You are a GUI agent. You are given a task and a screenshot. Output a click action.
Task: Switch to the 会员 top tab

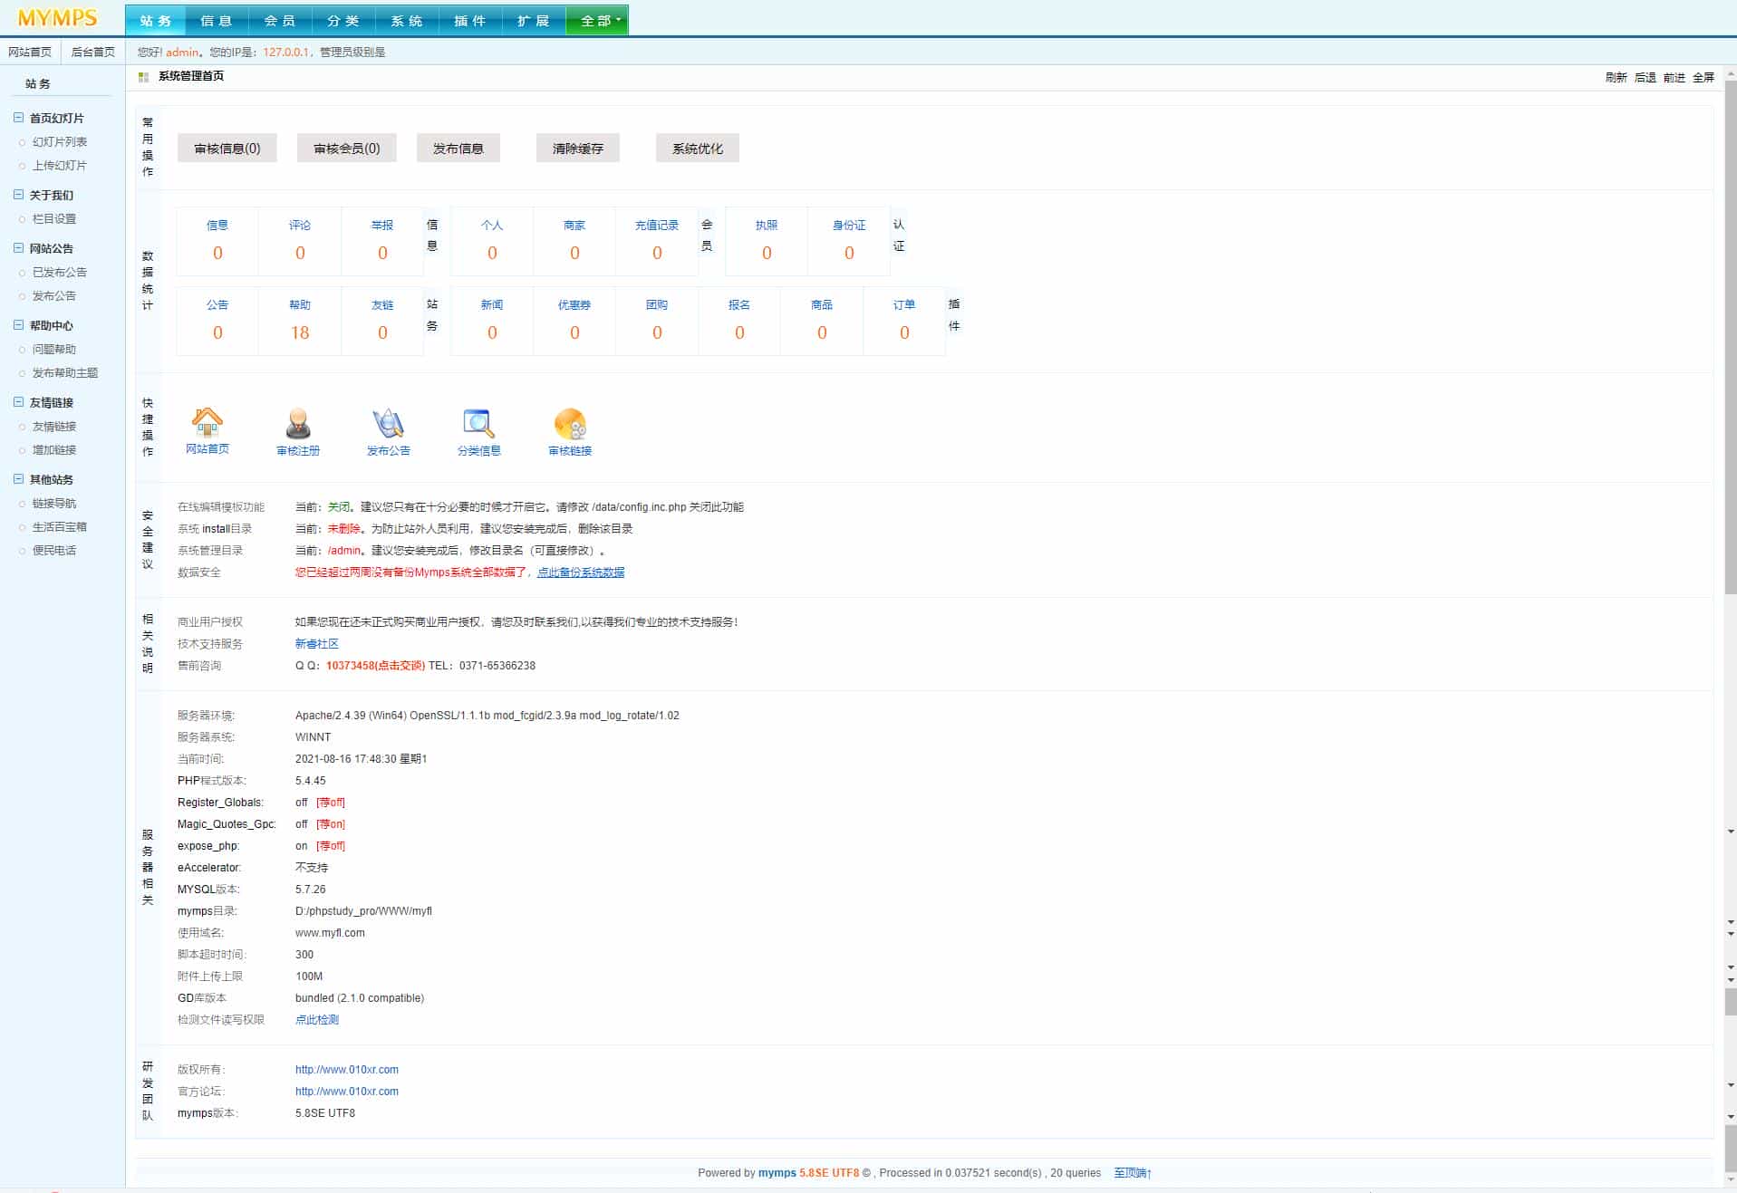[x=280, y=20]
